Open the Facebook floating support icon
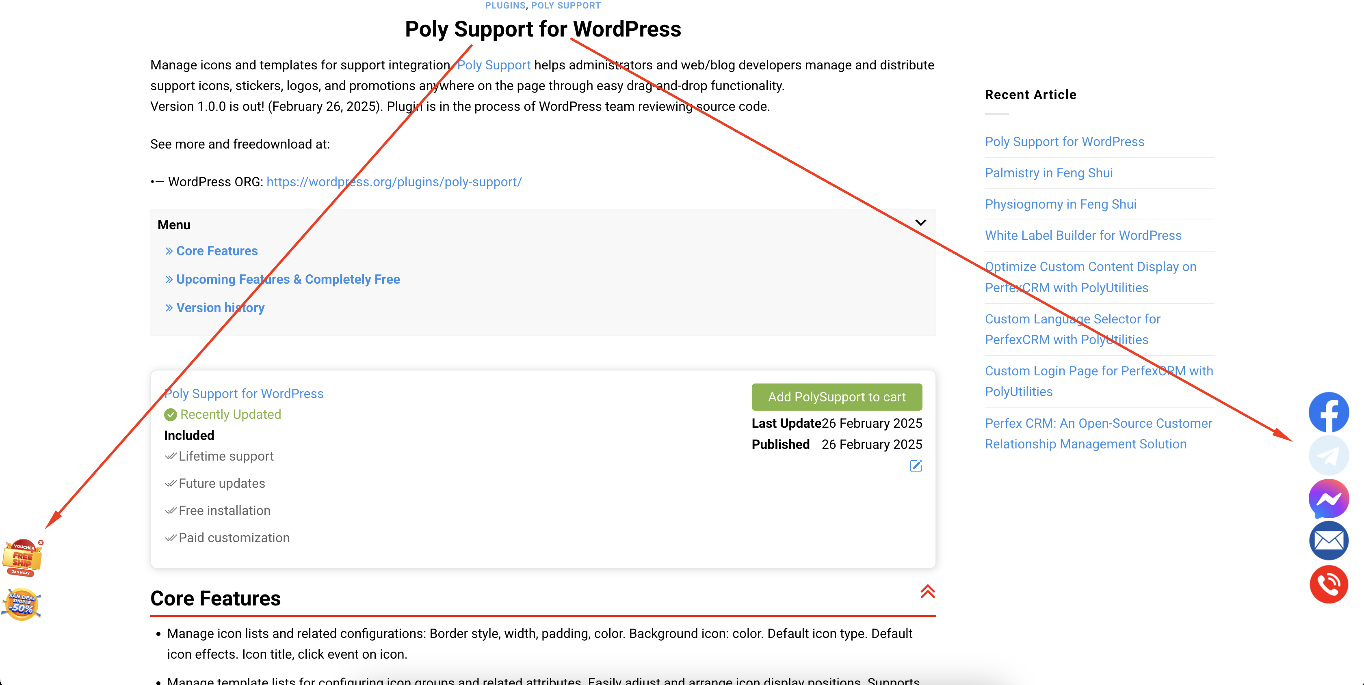The image size is (1364, 685). coord(1329,412)
